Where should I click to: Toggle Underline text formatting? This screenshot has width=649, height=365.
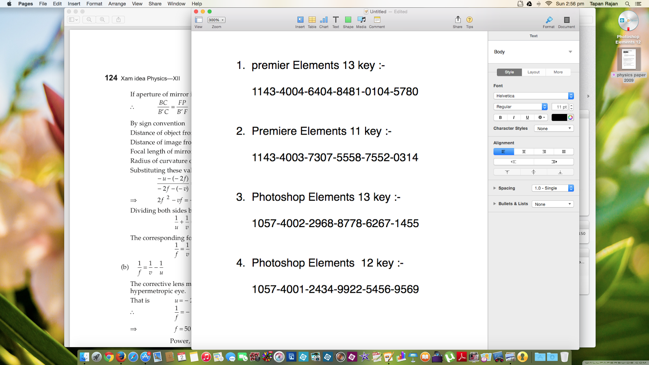tap(527, 118)
